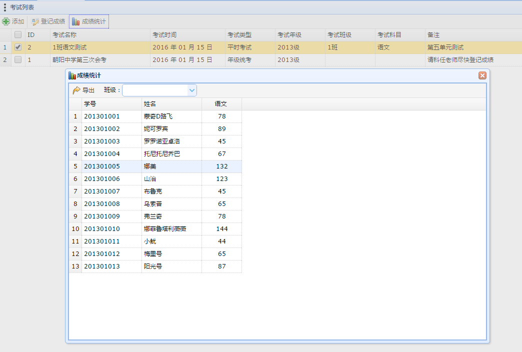Image resolution: width=522 pixels, height=352 pixels.
Task: Click the 姓名 column header in dialog
Action: (x=171, y=104)
